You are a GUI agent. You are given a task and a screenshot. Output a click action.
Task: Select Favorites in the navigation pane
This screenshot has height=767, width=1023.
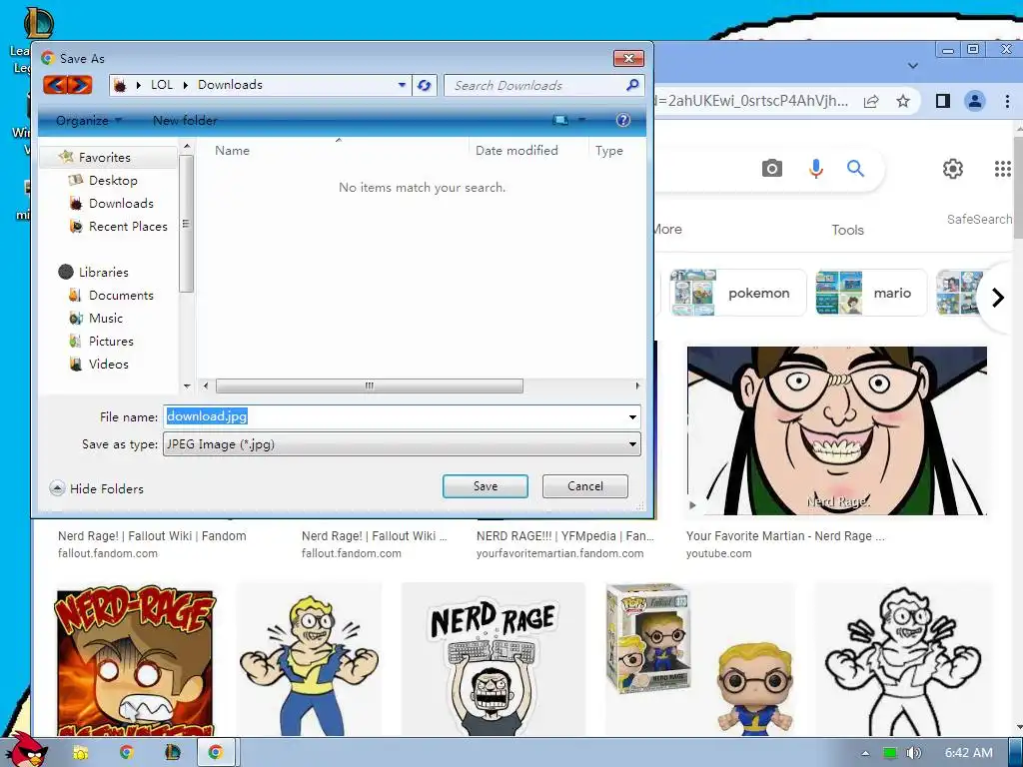coord(104,157)
